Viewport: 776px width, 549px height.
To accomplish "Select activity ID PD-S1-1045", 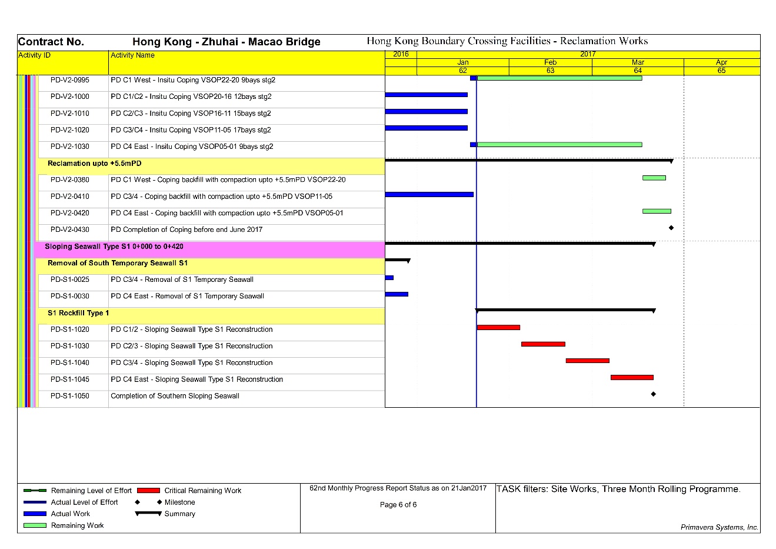I will (x=70, y=380).
